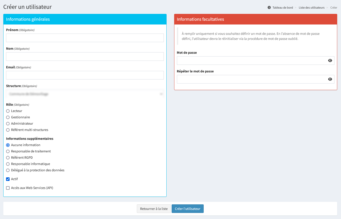Uncheck the Actif checkbox

8,179
